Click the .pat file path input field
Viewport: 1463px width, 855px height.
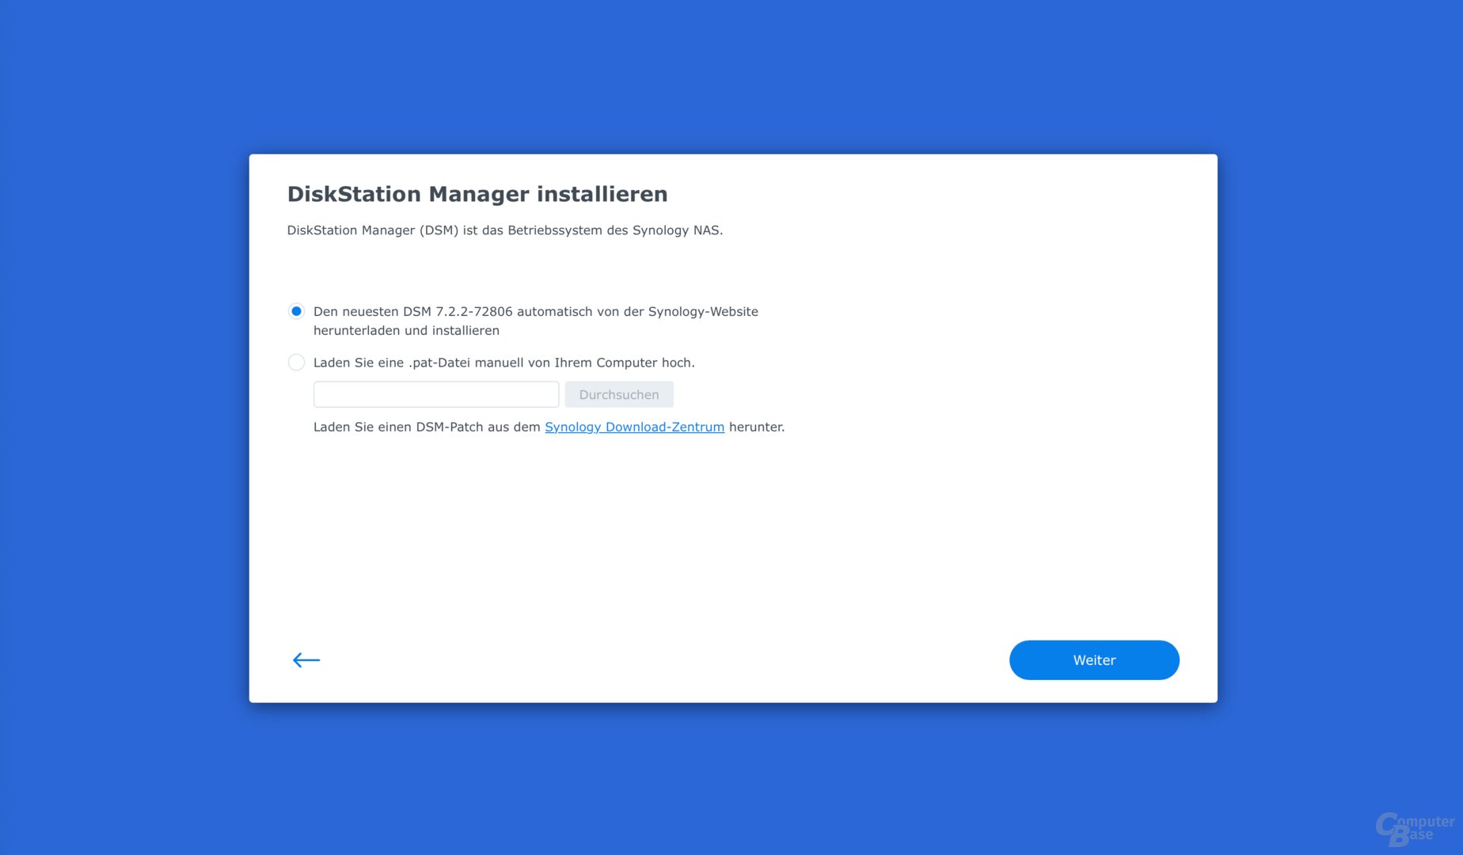(436, 394)
